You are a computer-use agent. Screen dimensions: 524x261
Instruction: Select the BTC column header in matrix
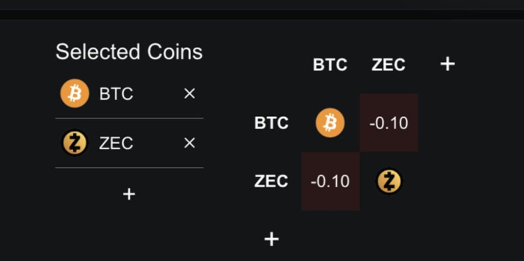click(x=330, y=65)
